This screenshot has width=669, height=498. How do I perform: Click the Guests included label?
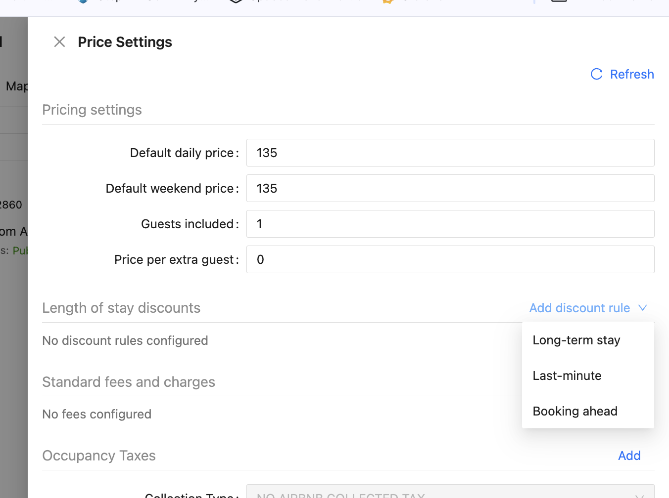(190, 224)
